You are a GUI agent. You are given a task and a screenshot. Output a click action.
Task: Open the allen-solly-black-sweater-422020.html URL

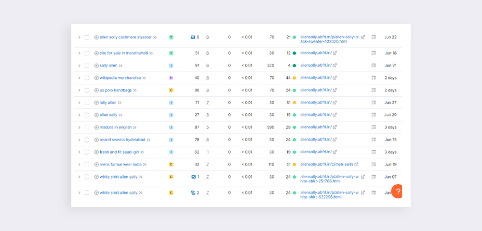[x=329, y=39]
